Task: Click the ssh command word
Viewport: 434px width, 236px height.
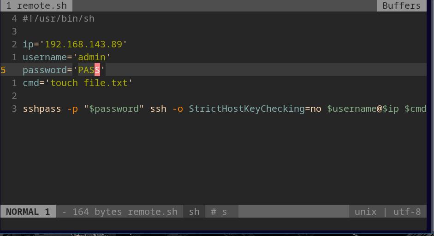Action: tap(158, 109)
